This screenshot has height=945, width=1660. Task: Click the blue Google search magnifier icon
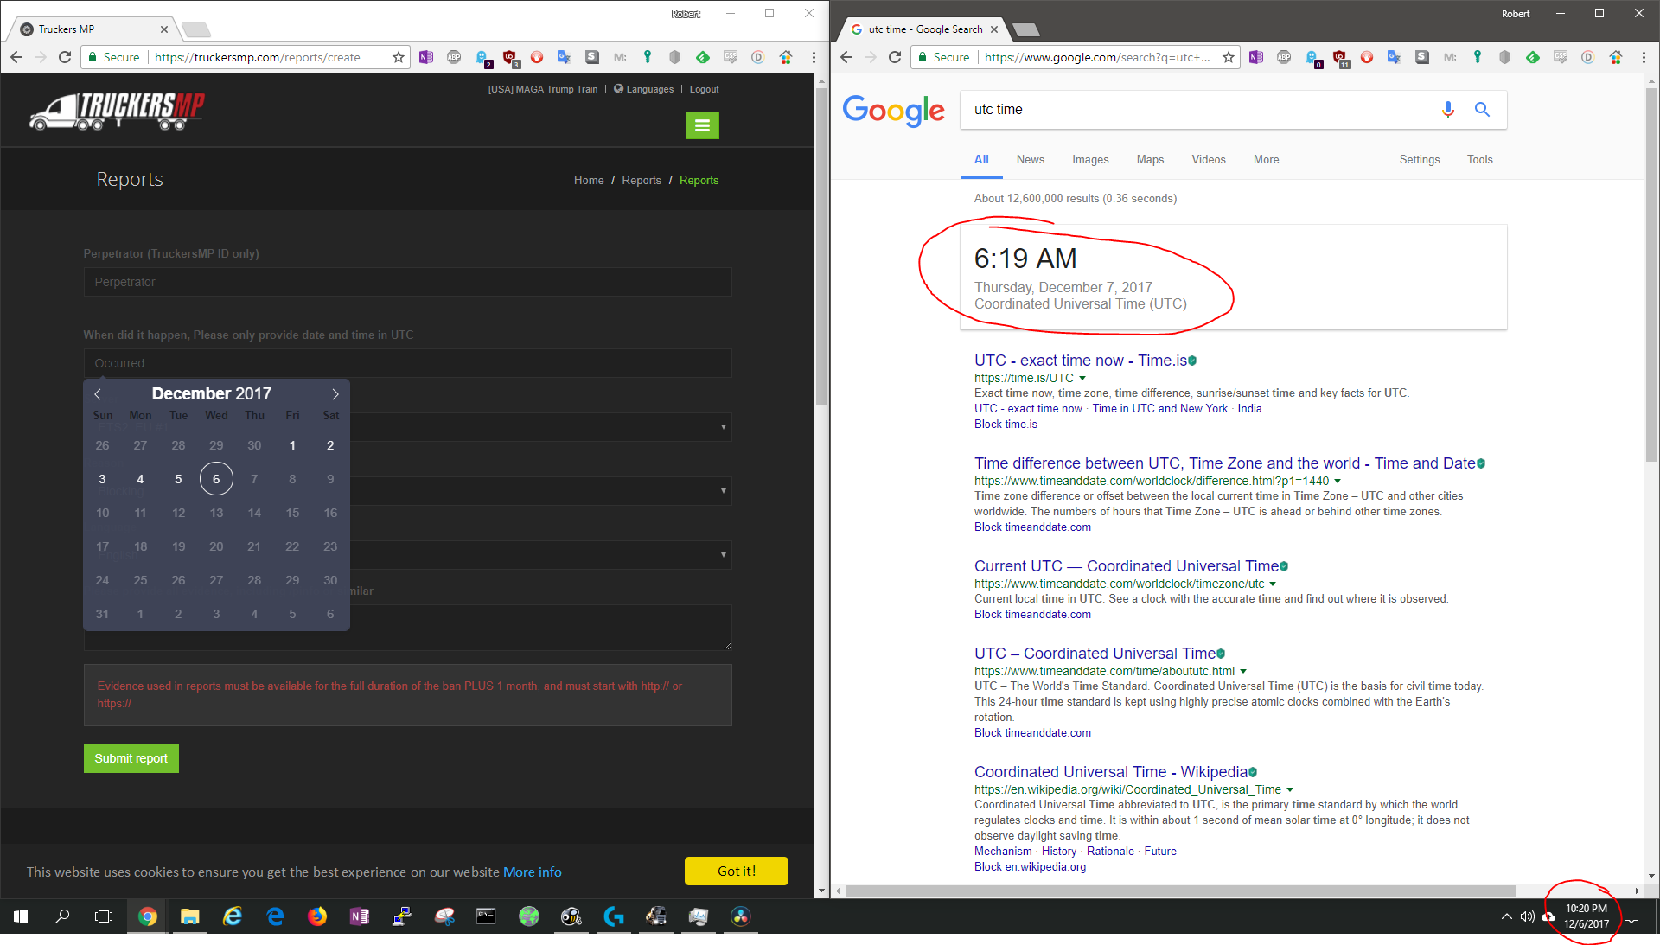(1482, 110)
